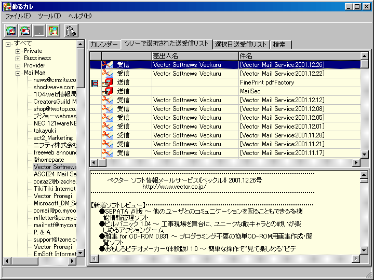Click the red sent-mail icon on MailSec row
This screenshot has height=280, width=374.
(x=108, y=91)
